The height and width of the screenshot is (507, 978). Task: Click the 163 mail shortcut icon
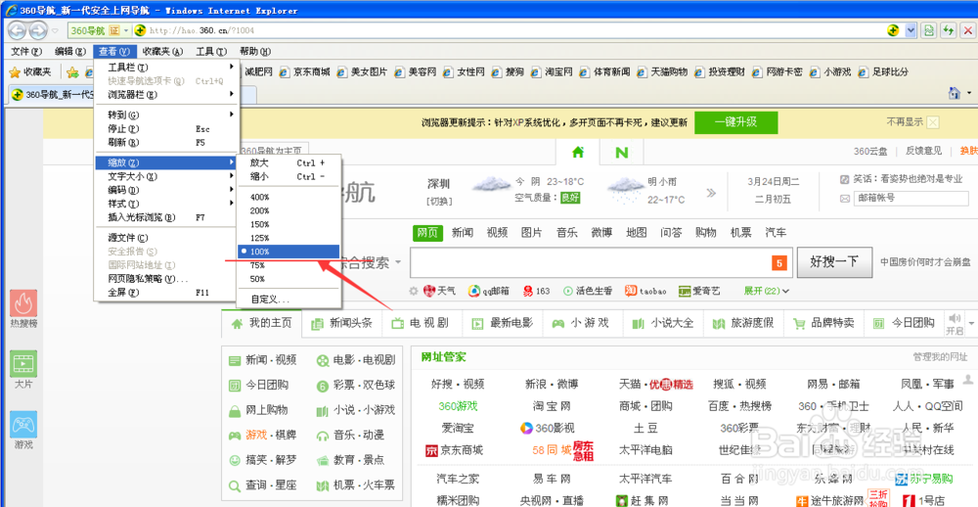point(528,291)
